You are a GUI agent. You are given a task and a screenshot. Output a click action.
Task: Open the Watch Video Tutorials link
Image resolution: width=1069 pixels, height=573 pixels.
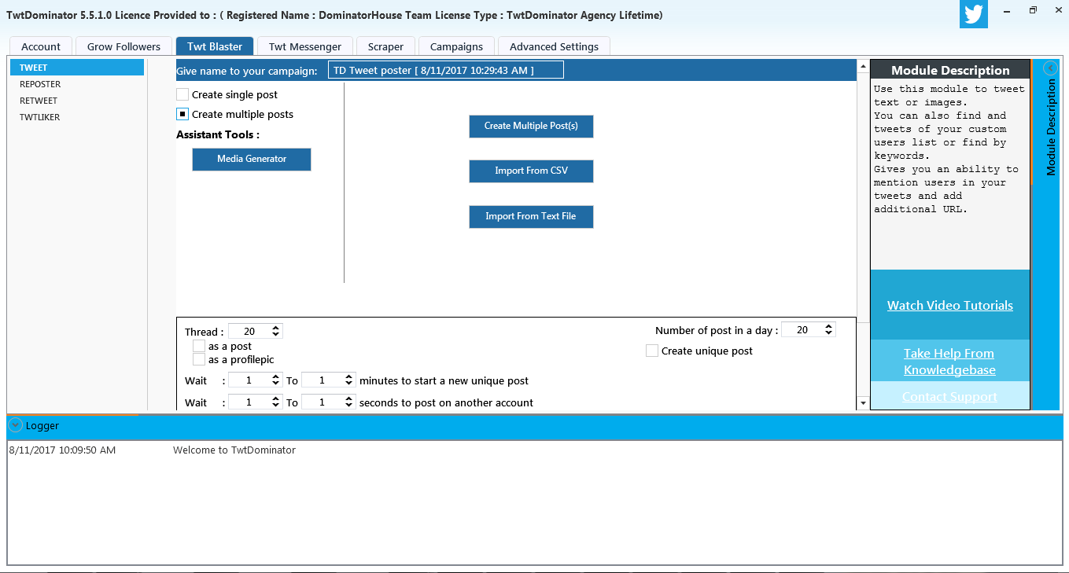pos(950,306)
